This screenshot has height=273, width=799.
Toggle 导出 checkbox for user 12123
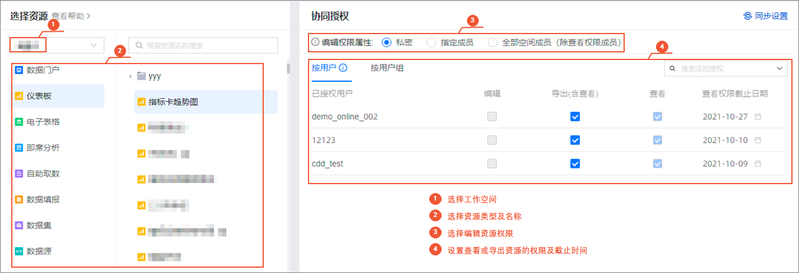(575, 140)
